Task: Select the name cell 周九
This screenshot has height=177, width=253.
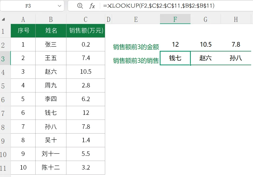Action: (51, 86)
